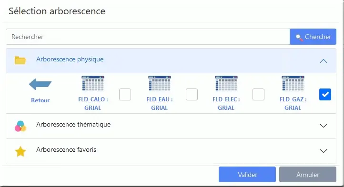This screenshot has height=187, width=344.
Task: Tick the FLD_ELEC : GRIAL checkbox
Action: click(x=258, y=95)
